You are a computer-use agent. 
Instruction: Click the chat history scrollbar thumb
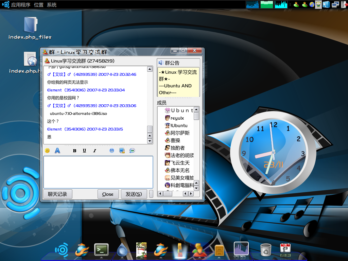click(x=150, y=129)
